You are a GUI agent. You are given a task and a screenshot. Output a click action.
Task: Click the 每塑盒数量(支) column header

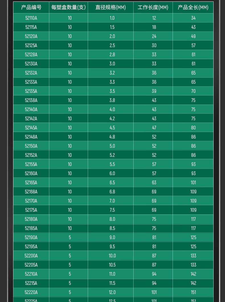[68, 7]
